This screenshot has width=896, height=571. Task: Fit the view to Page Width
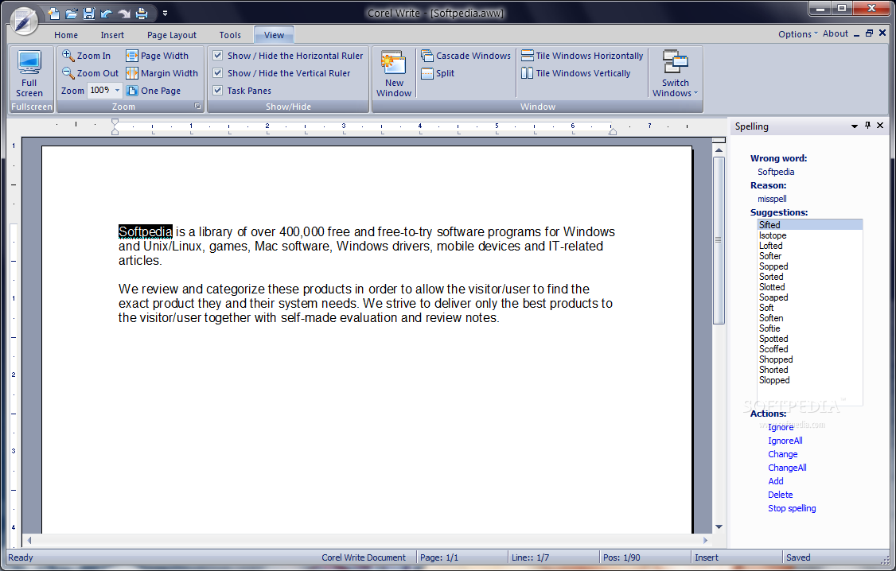(157, 56)
